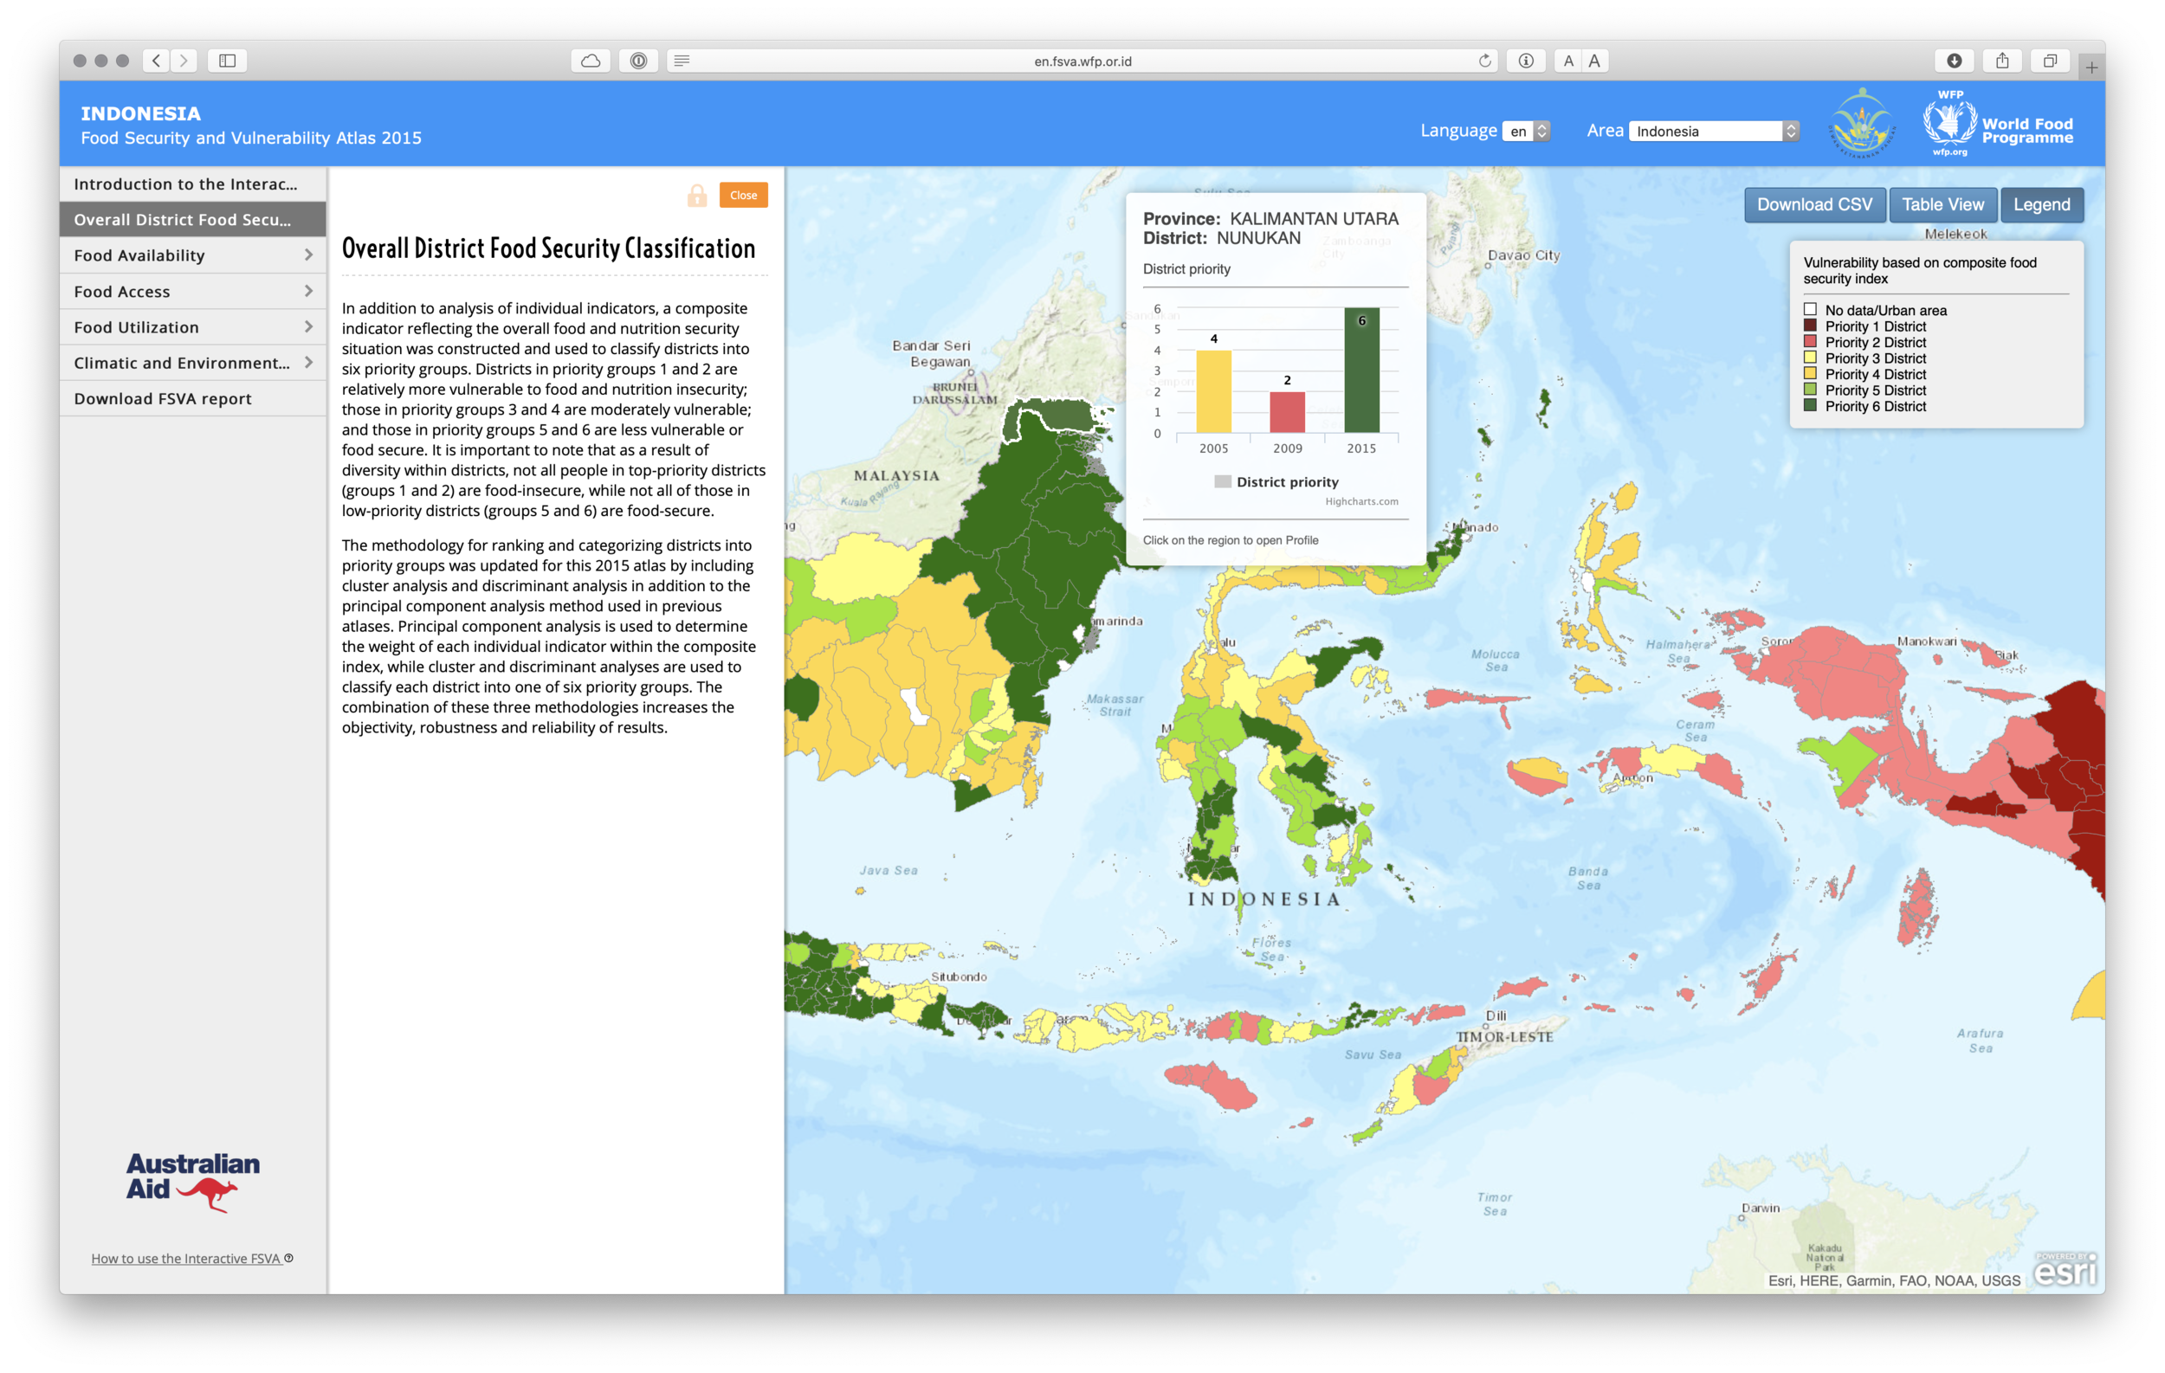
Task: Click the Priority 4 District swatch
Action: [x=1810, y=373]
